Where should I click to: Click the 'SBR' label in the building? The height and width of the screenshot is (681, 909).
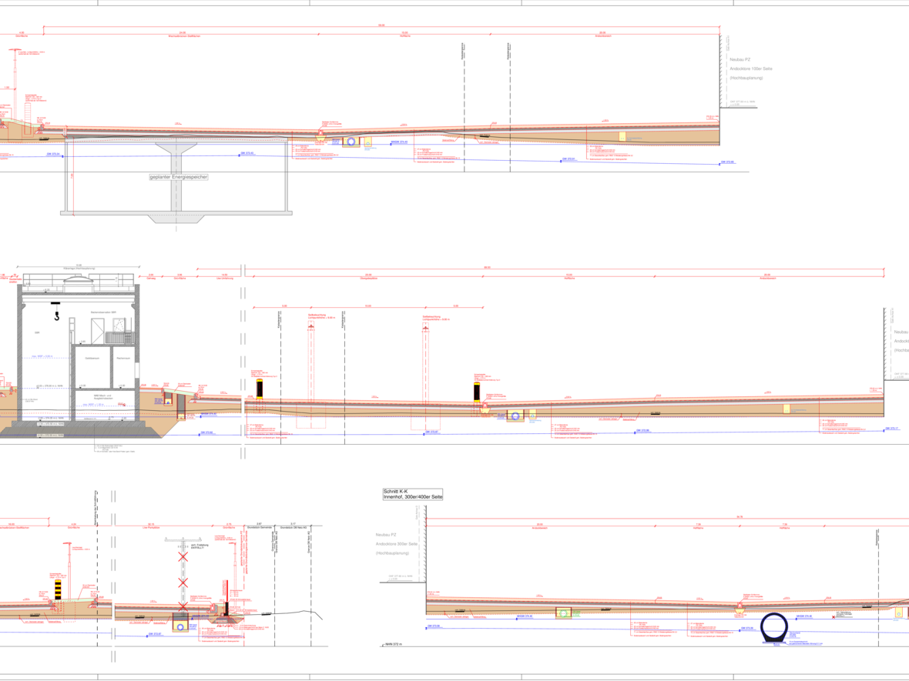point(35,332)
